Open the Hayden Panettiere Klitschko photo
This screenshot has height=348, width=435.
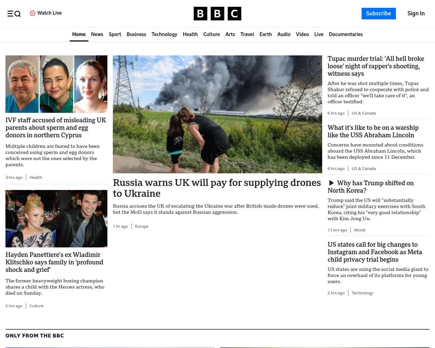click(56, 219)
